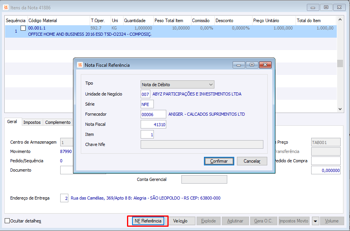
Task: Expand the arrow dropdown beside Impostos Movto
Action: coord(315,221)
